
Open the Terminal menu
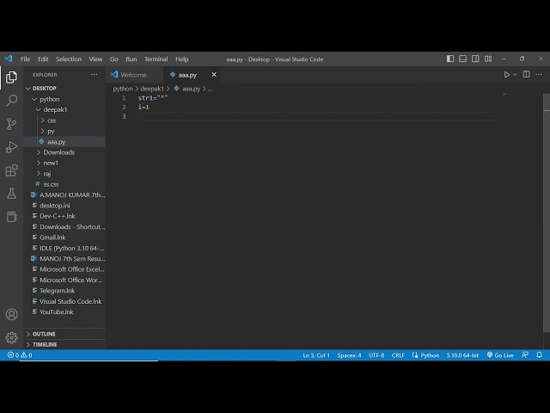tap(156, 59)
